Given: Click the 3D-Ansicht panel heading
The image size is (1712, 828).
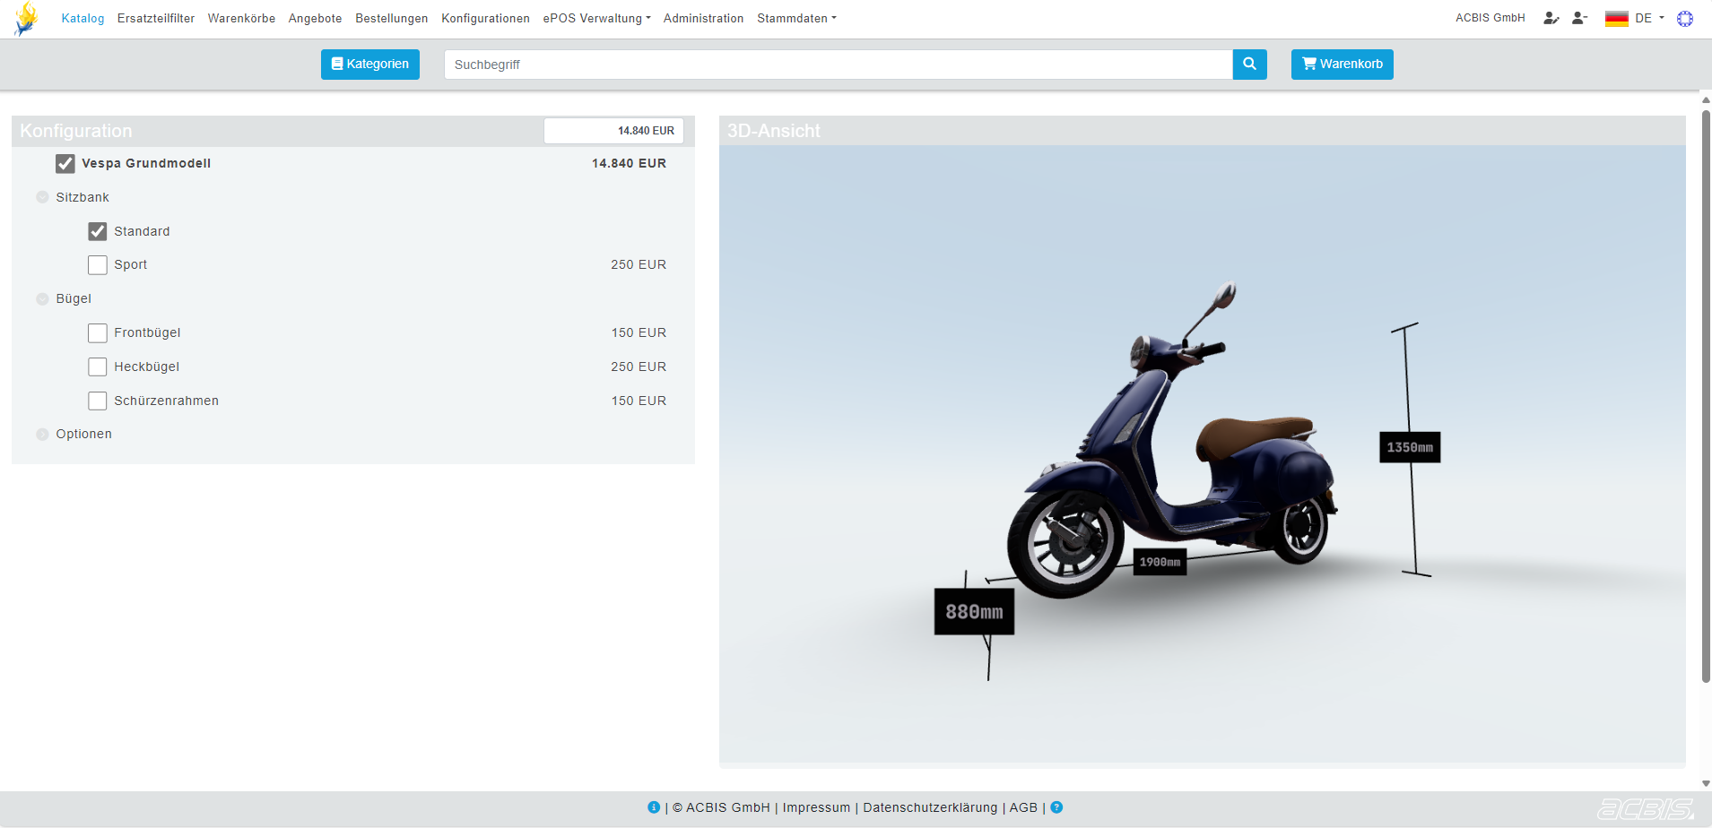Looking at the screenshot, I should [x=774, y=131].
